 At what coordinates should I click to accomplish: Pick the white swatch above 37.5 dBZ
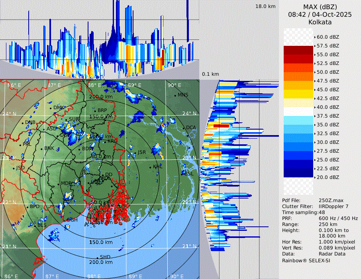pos(298,112)
